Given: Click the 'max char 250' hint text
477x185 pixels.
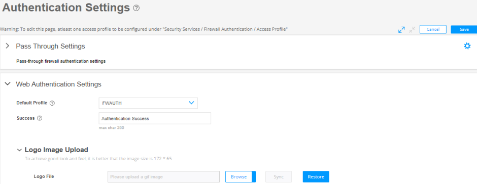Looking at the screenshot, I should point(111,128).
